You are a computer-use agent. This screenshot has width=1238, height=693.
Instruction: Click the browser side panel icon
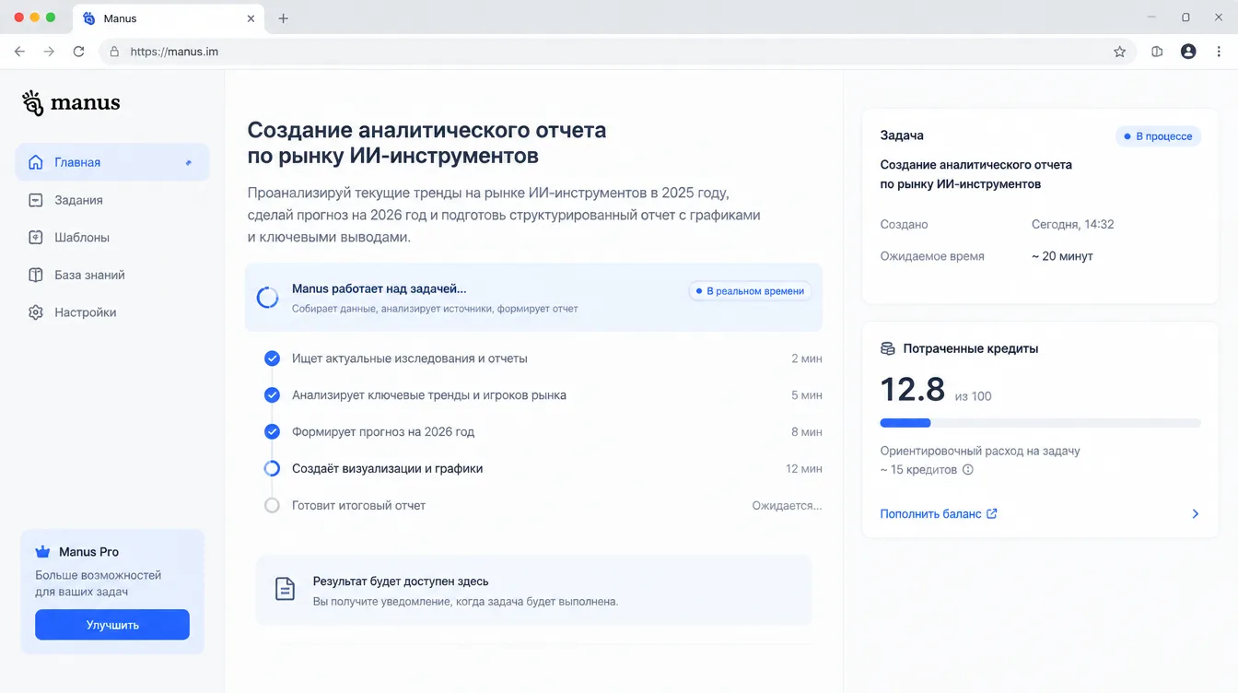click(1158, 52)
